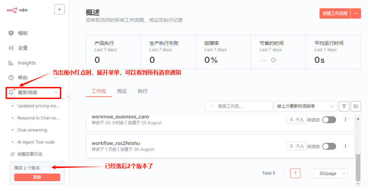369x187 pixels.
Task: Open Insights in the sidebar
Action: [x=27, y=63]
